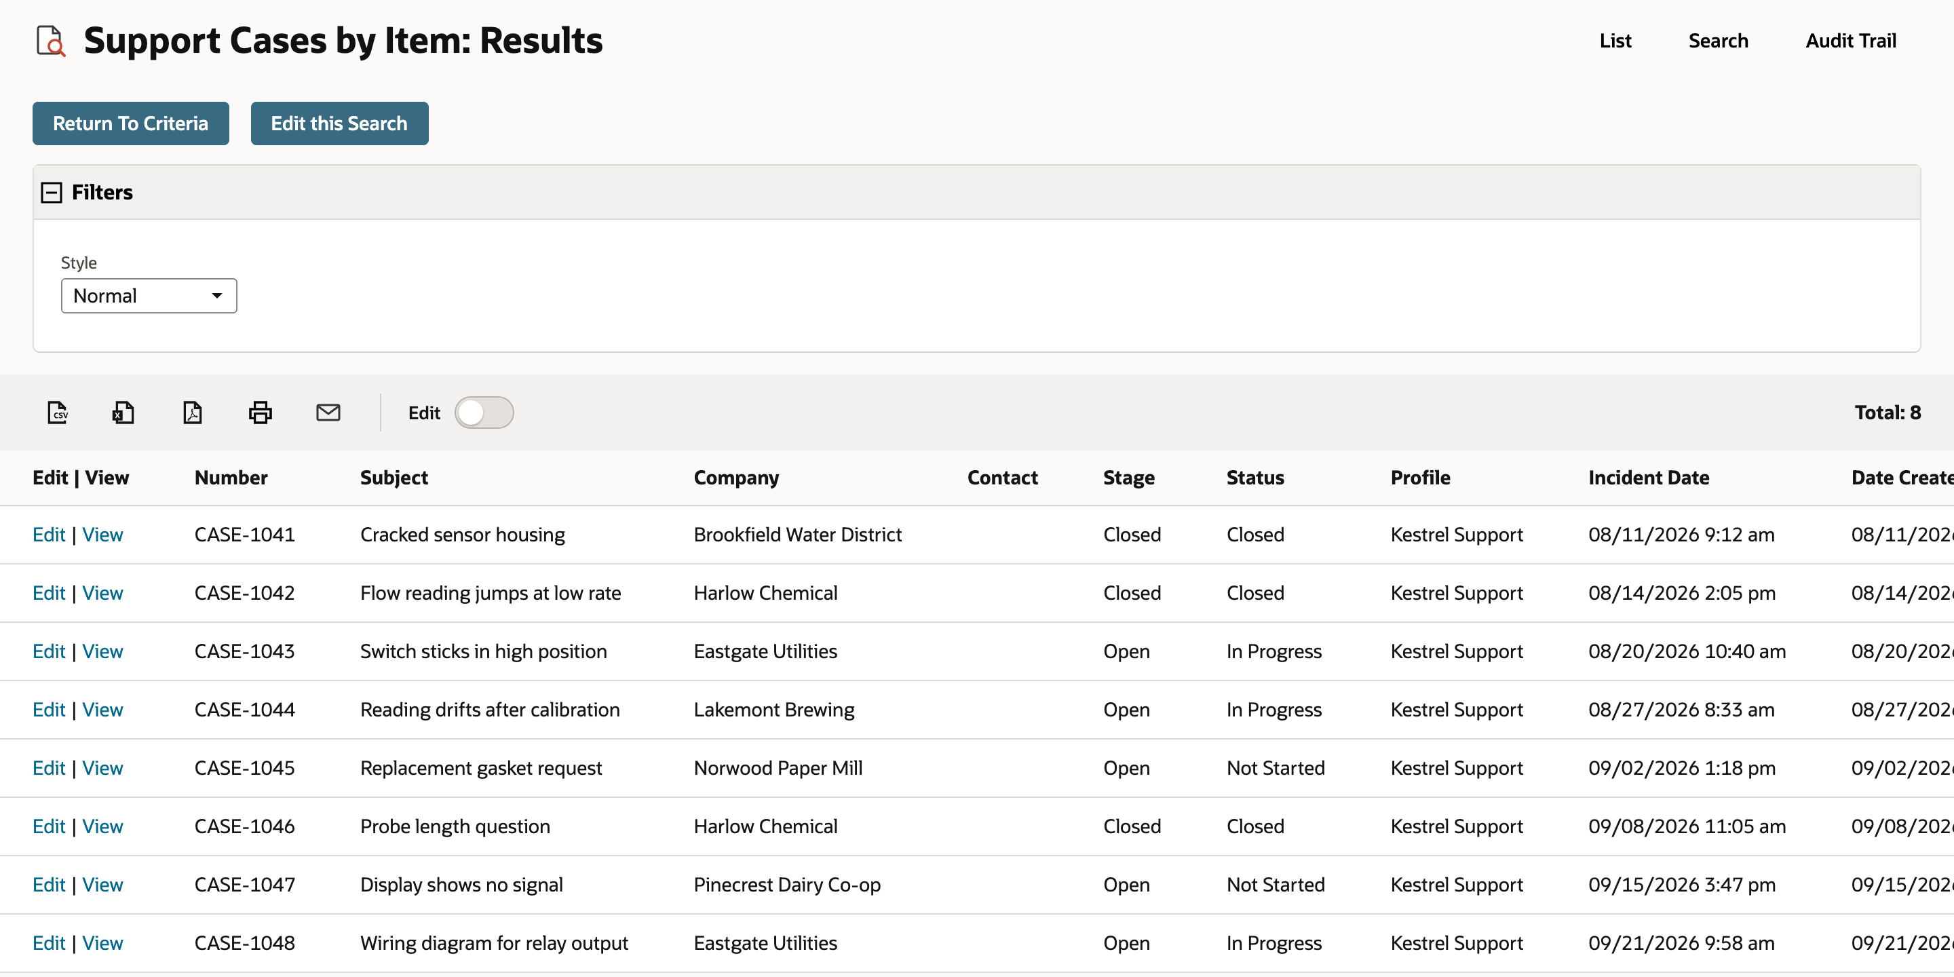Sort by Stage column header
1954x977 pixels.
pyautogui.click(x=1128, y=478)
